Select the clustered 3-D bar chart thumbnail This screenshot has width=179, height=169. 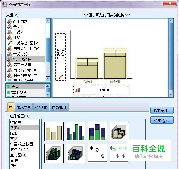pyautogui.click(x=54, y=153)
